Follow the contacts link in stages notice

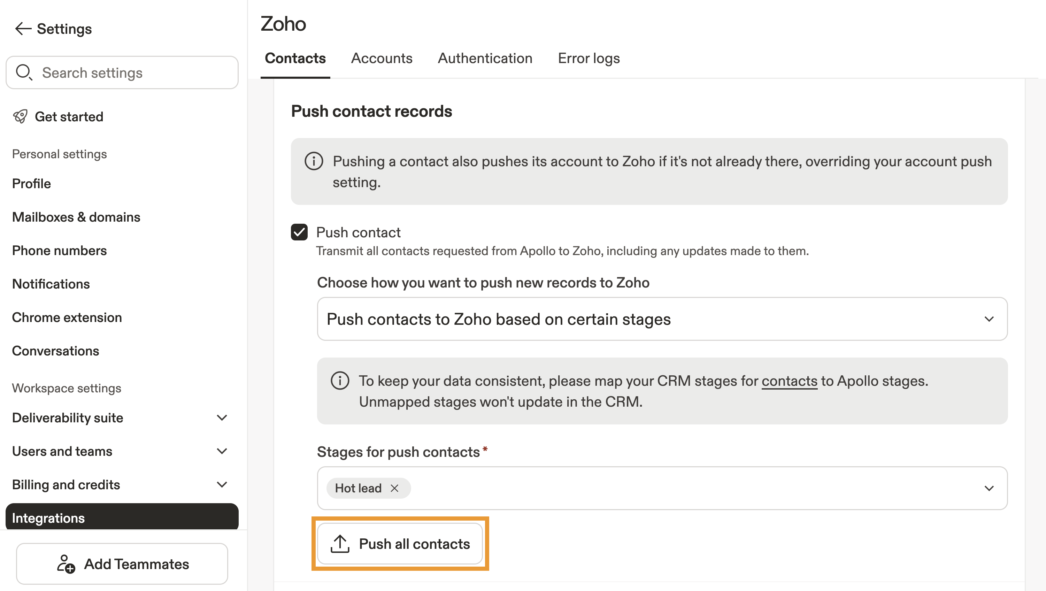[x=789, y=381]
